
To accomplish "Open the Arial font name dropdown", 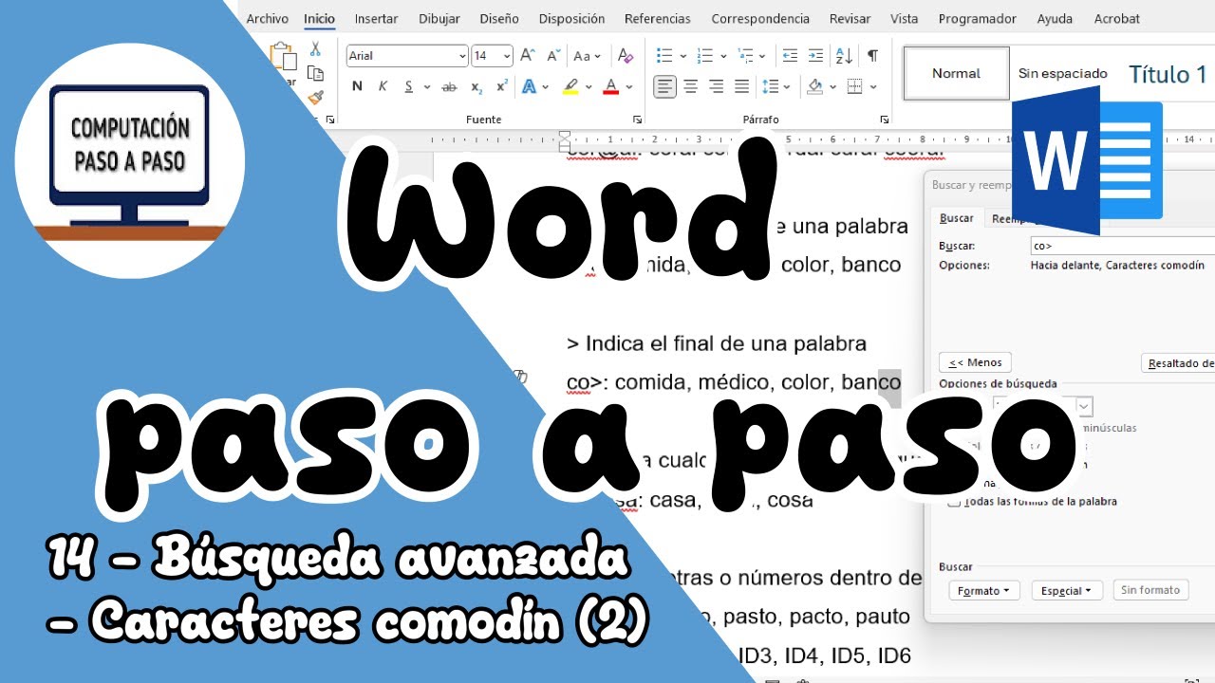I will point(462,56).
